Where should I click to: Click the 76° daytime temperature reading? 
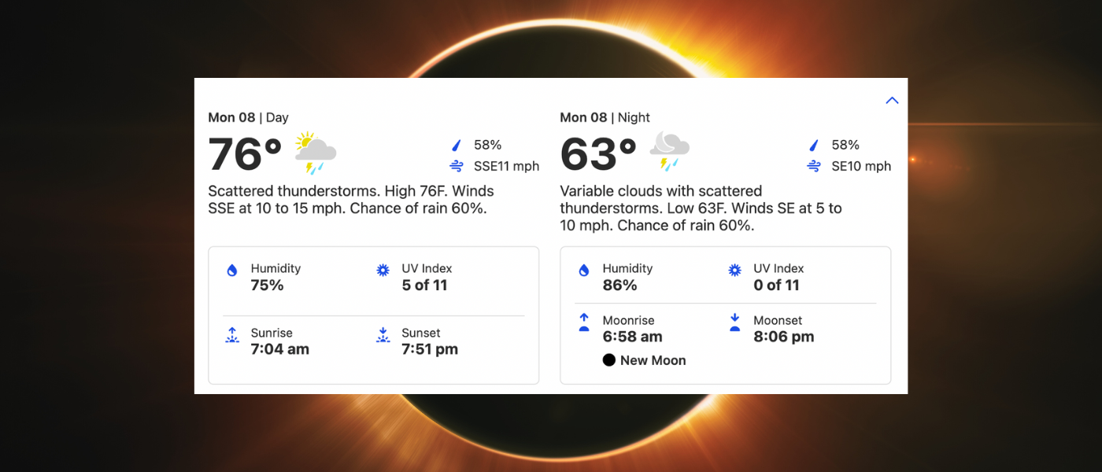[x=245, y=154]
